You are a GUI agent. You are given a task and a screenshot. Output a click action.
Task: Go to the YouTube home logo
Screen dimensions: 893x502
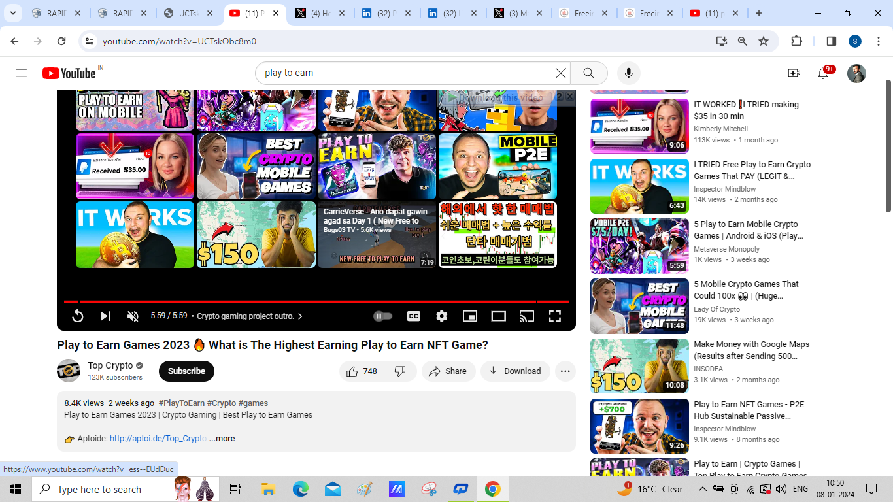[x=69, y=73]
